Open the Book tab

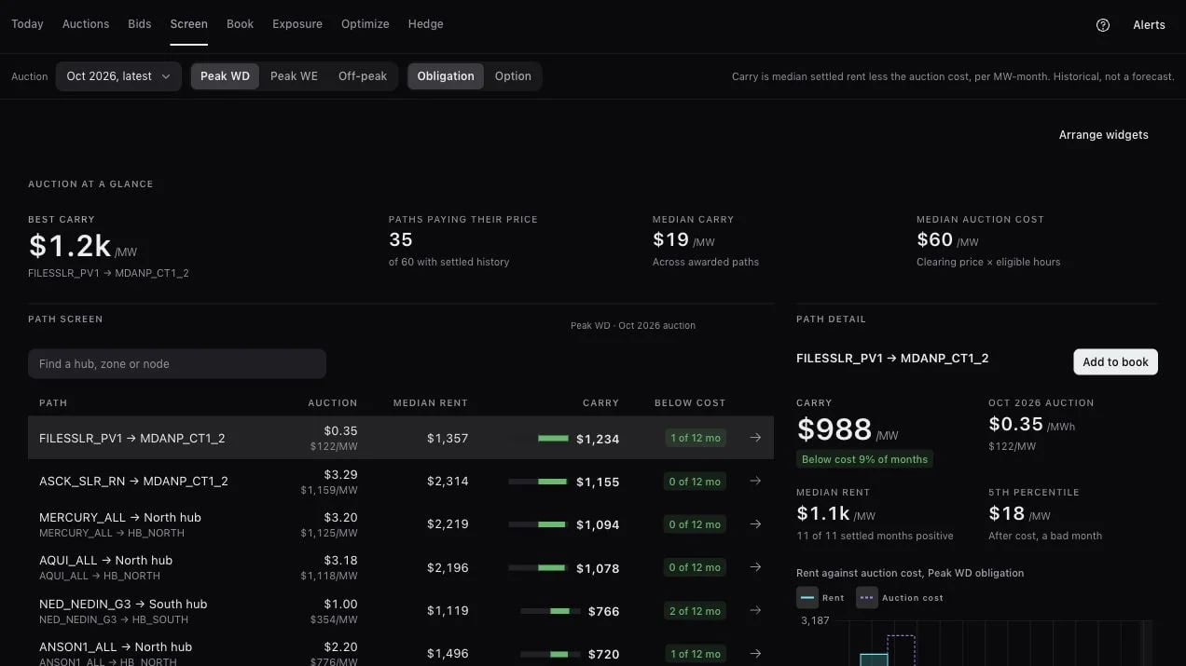241,24
